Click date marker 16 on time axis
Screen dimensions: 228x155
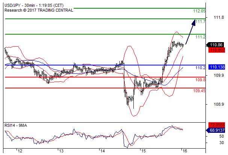185,151
